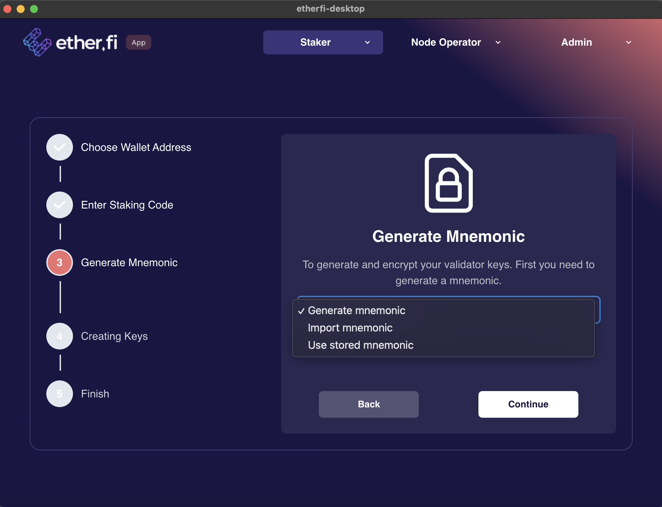Click the Choose Wallet Address step label
Screen dimensions: 662x507
point(136,147)
